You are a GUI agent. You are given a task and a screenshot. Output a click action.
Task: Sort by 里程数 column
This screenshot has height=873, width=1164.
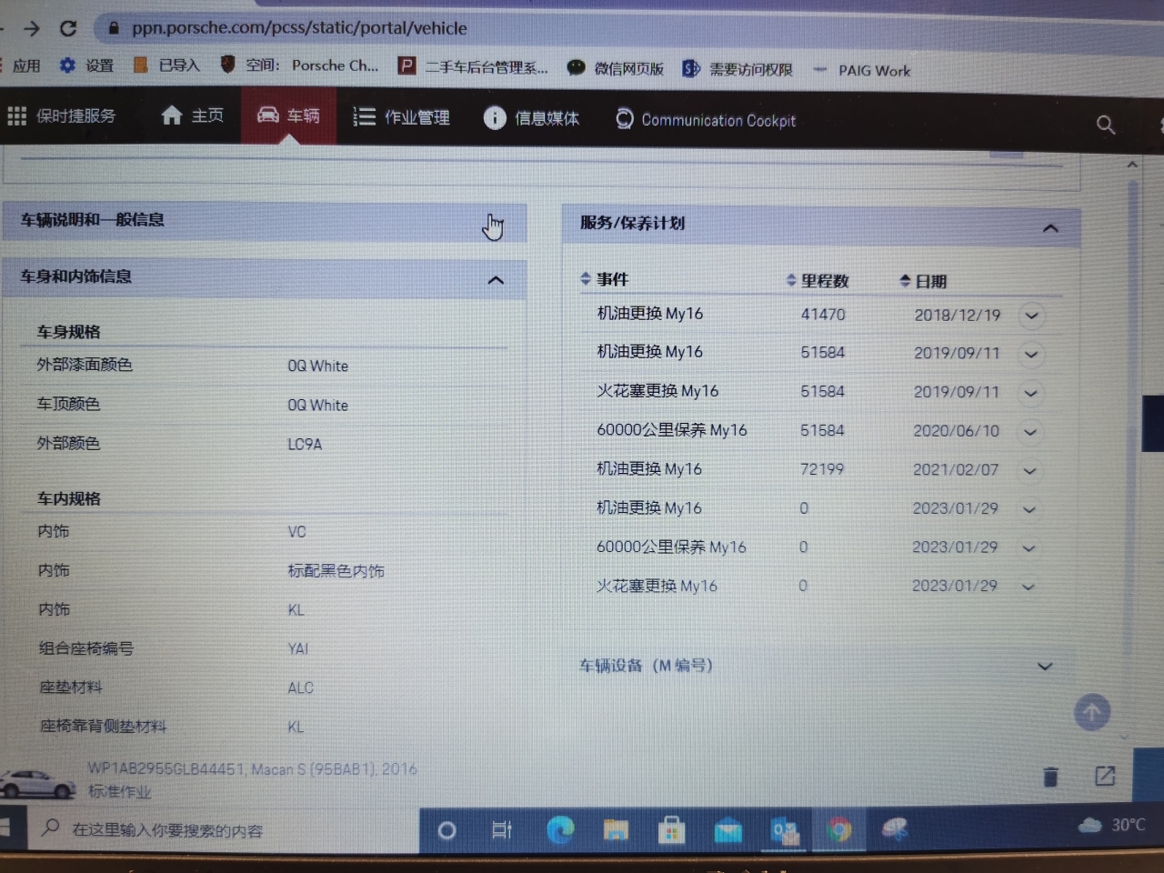tap(818, 281)
